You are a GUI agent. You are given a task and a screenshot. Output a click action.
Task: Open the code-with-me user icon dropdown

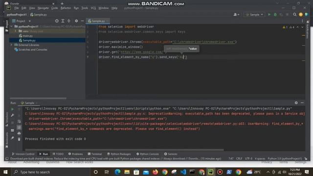tap(236, 15)
